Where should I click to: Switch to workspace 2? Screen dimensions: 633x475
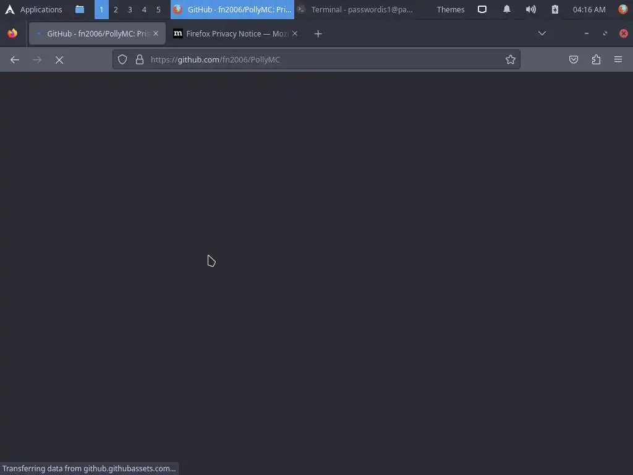point(116,9)
